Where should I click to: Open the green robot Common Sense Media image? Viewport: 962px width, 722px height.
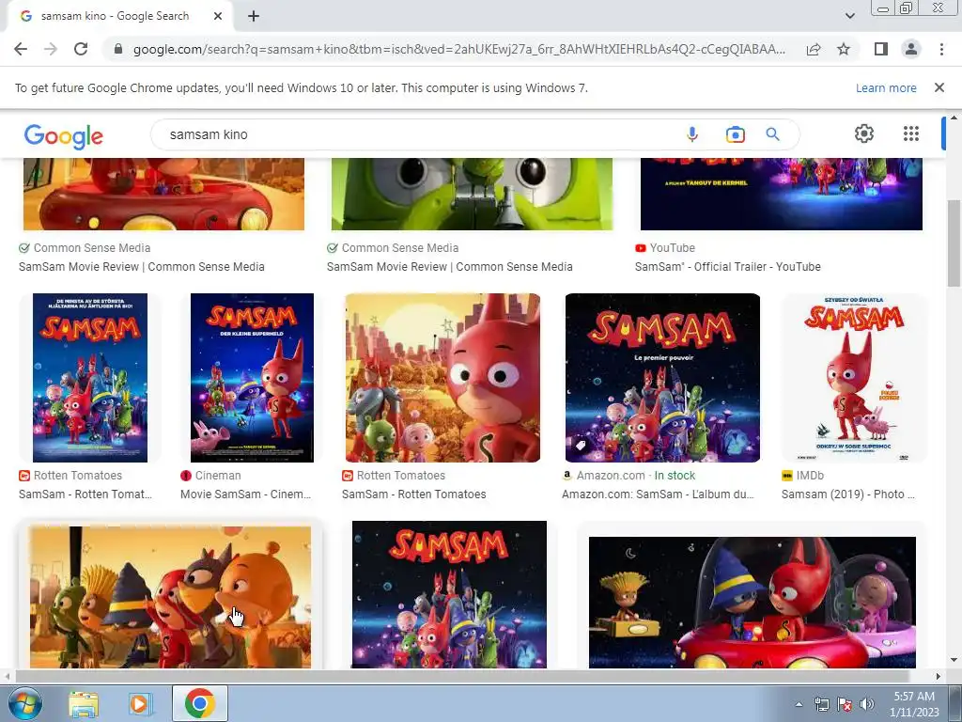coord(472,194)
